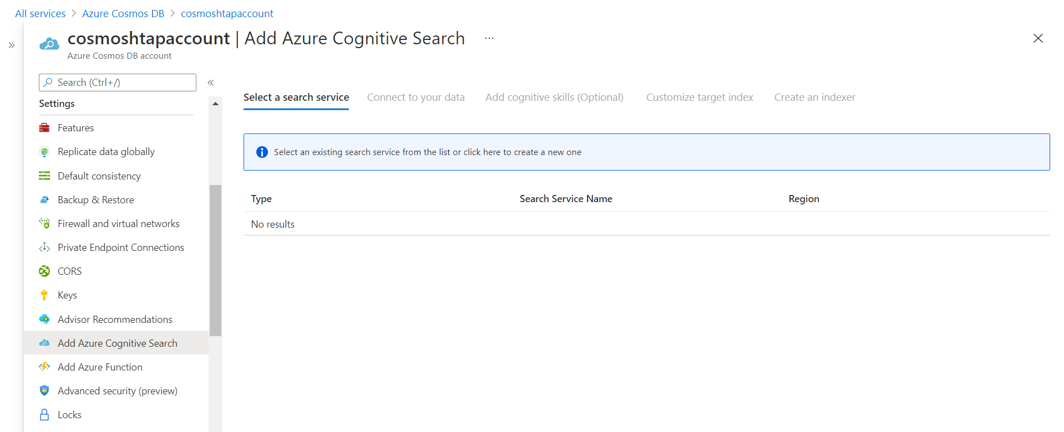
Task: Open the more options ellipsis menu
Action: click(489, 38)
